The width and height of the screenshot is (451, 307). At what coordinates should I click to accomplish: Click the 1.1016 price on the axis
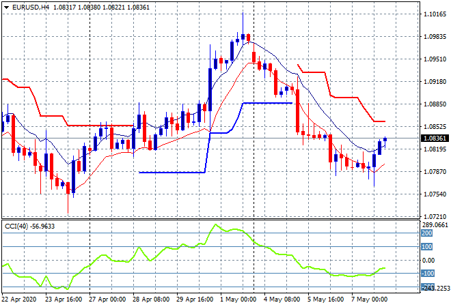click(x=435, y=14)
